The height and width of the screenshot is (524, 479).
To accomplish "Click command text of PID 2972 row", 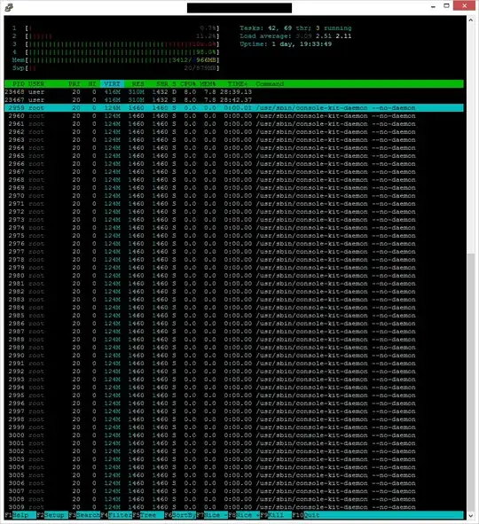I will [x=335, y=212].
